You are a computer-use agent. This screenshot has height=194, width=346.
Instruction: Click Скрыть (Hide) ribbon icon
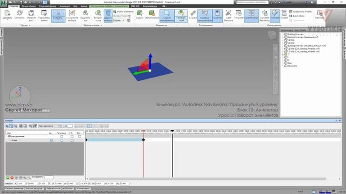(139, 15)
